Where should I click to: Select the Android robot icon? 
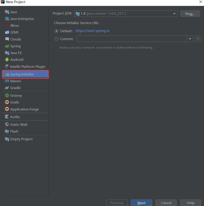[7, 60]
